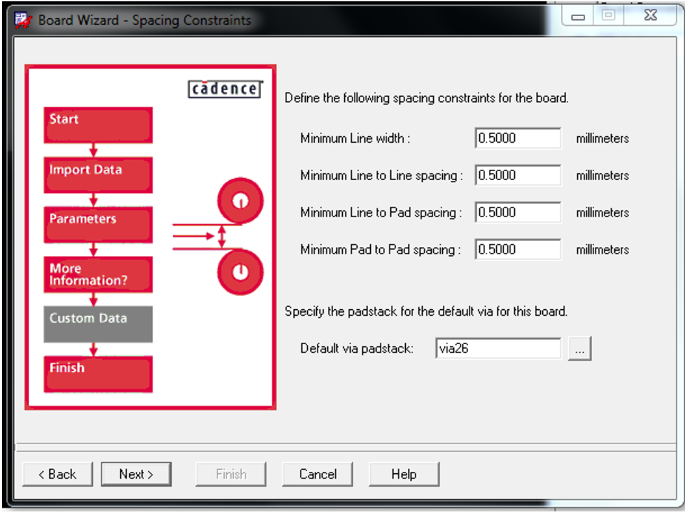Click the gray Custom Data step
The image size is (687, 514).
click(98, 323)
